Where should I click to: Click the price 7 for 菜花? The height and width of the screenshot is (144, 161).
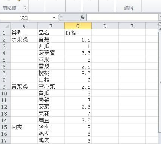click(78, 114)
